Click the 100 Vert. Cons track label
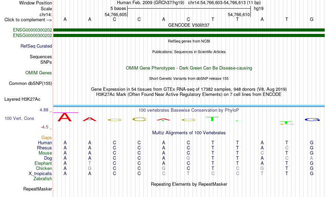 coord(19,118)
